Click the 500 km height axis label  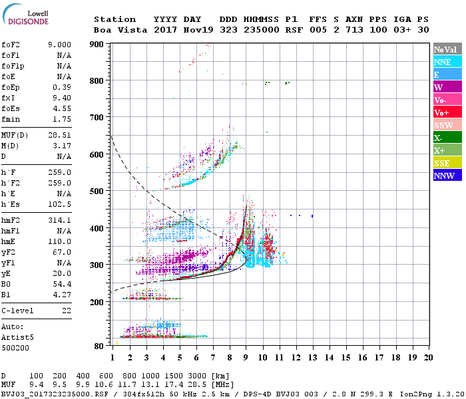coord(97,192)
